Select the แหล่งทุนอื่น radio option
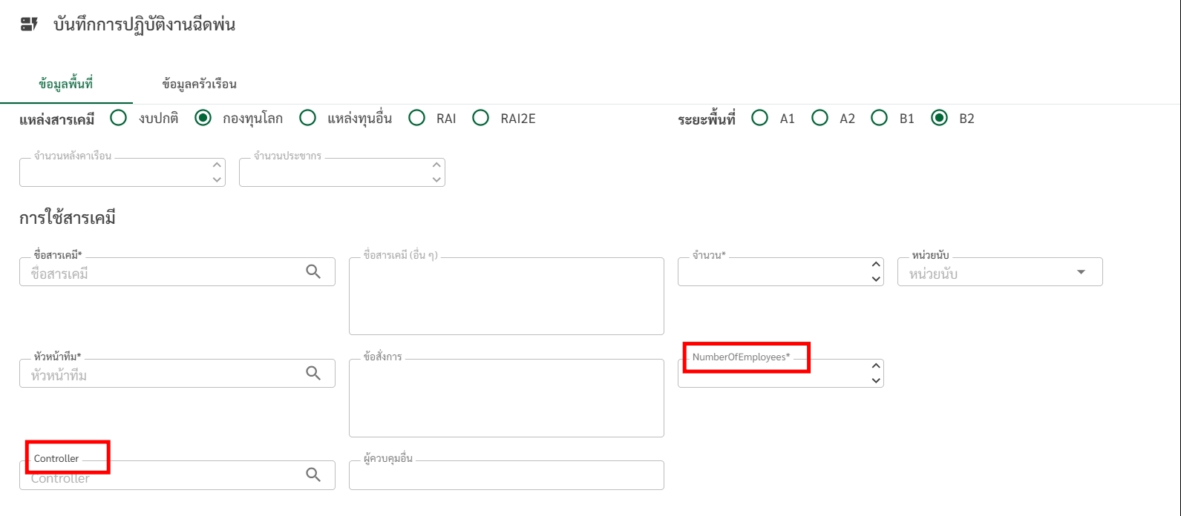 tap(307, 118)
